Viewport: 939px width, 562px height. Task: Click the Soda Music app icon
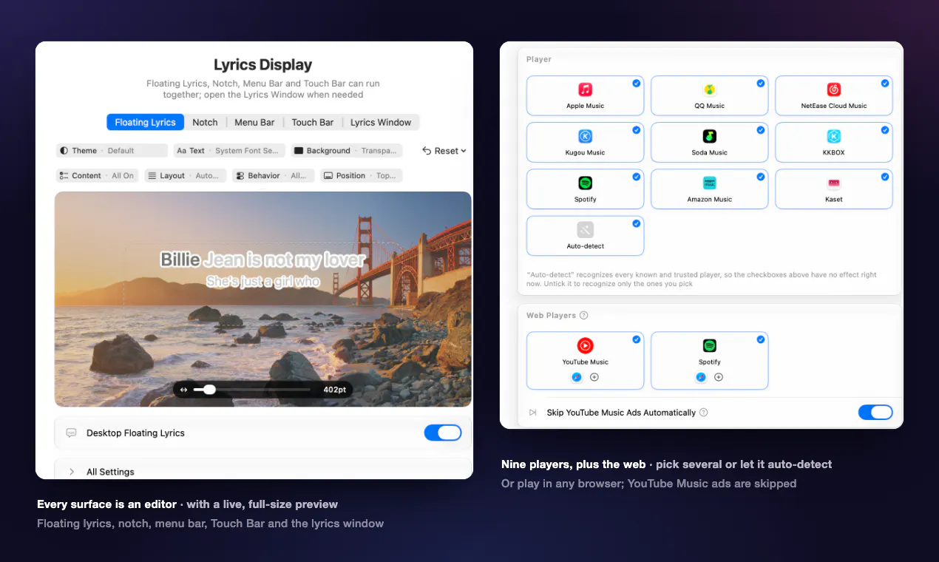tap(709, 136)
